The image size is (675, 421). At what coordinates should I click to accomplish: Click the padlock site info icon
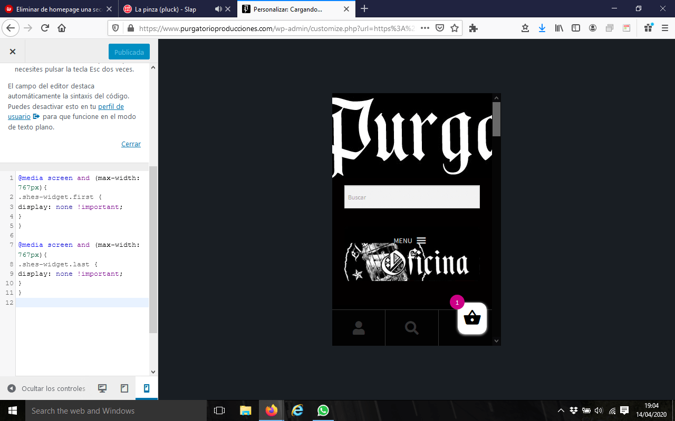(130, 28)
